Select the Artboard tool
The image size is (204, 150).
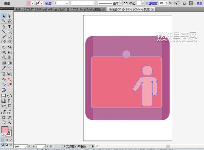(4, 117)
